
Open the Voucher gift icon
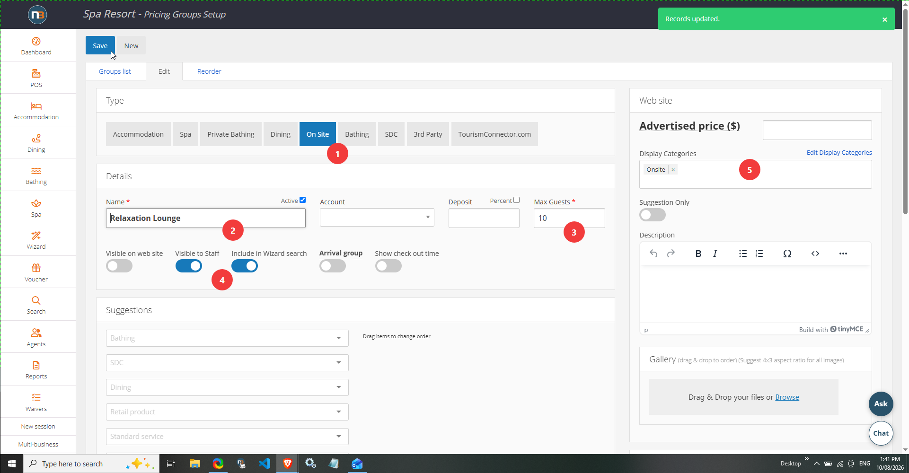point(36,268)
